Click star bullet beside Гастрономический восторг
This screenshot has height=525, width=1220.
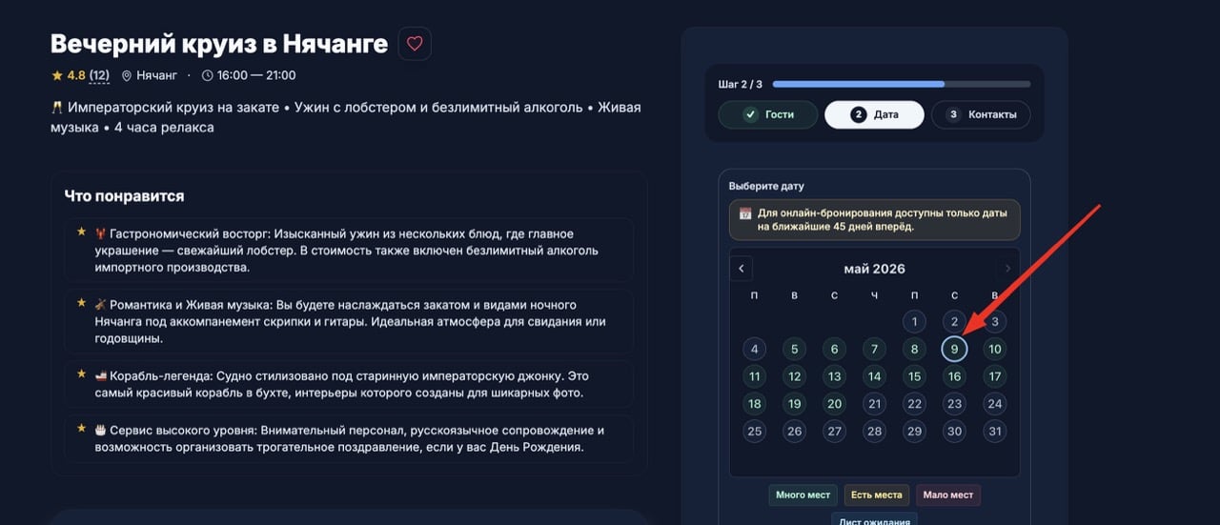82,232
